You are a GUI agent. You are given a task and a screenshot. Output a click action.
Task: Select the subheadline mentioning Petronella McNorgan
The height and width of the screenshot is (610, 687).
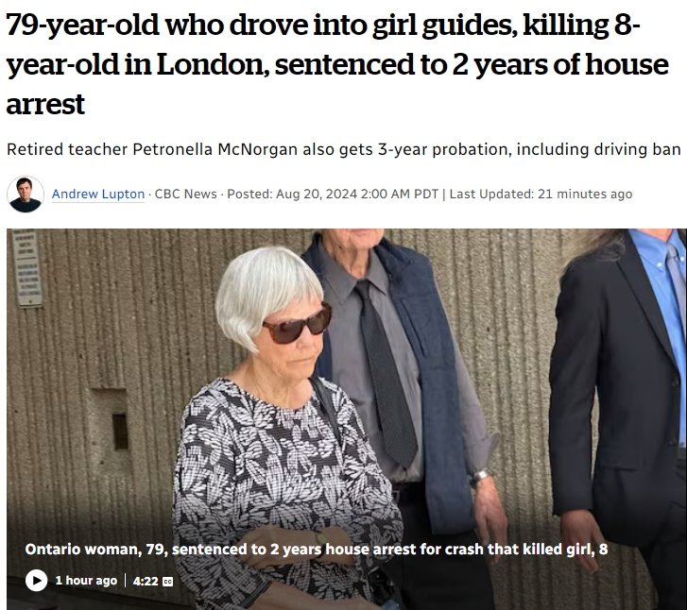click(x=344, y=149)
